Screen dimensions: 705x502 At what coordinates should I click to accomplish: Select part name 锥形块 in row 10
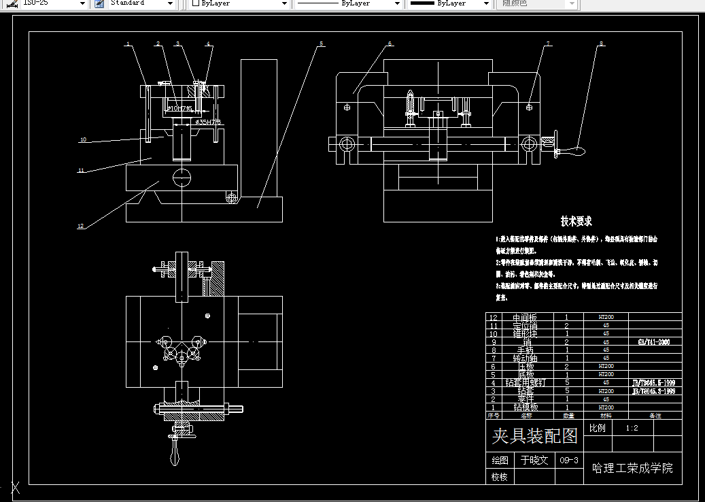[525, 334]
